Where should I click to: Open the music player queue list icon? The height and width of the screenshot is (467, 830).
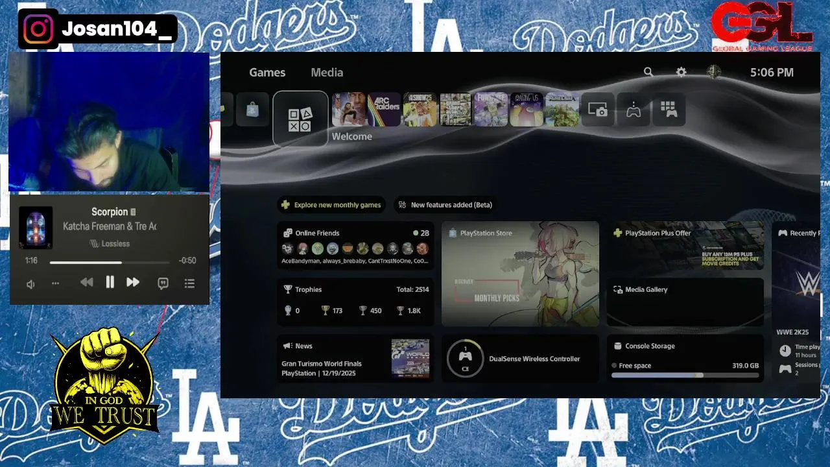pyautogui.click(x=189, y=283)
